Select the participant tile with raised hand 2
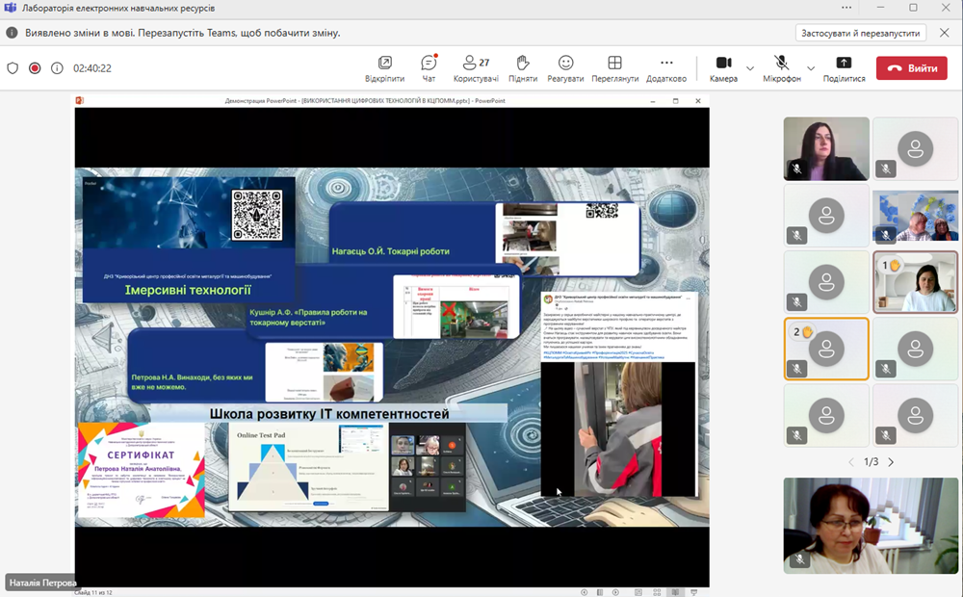This screenshot has height=597, width=963. click(825, 349)
